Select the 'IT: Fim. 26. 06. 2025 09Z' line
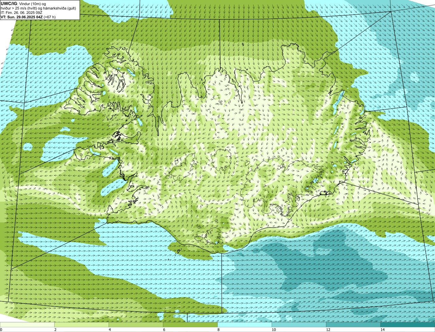 point(21,13)
